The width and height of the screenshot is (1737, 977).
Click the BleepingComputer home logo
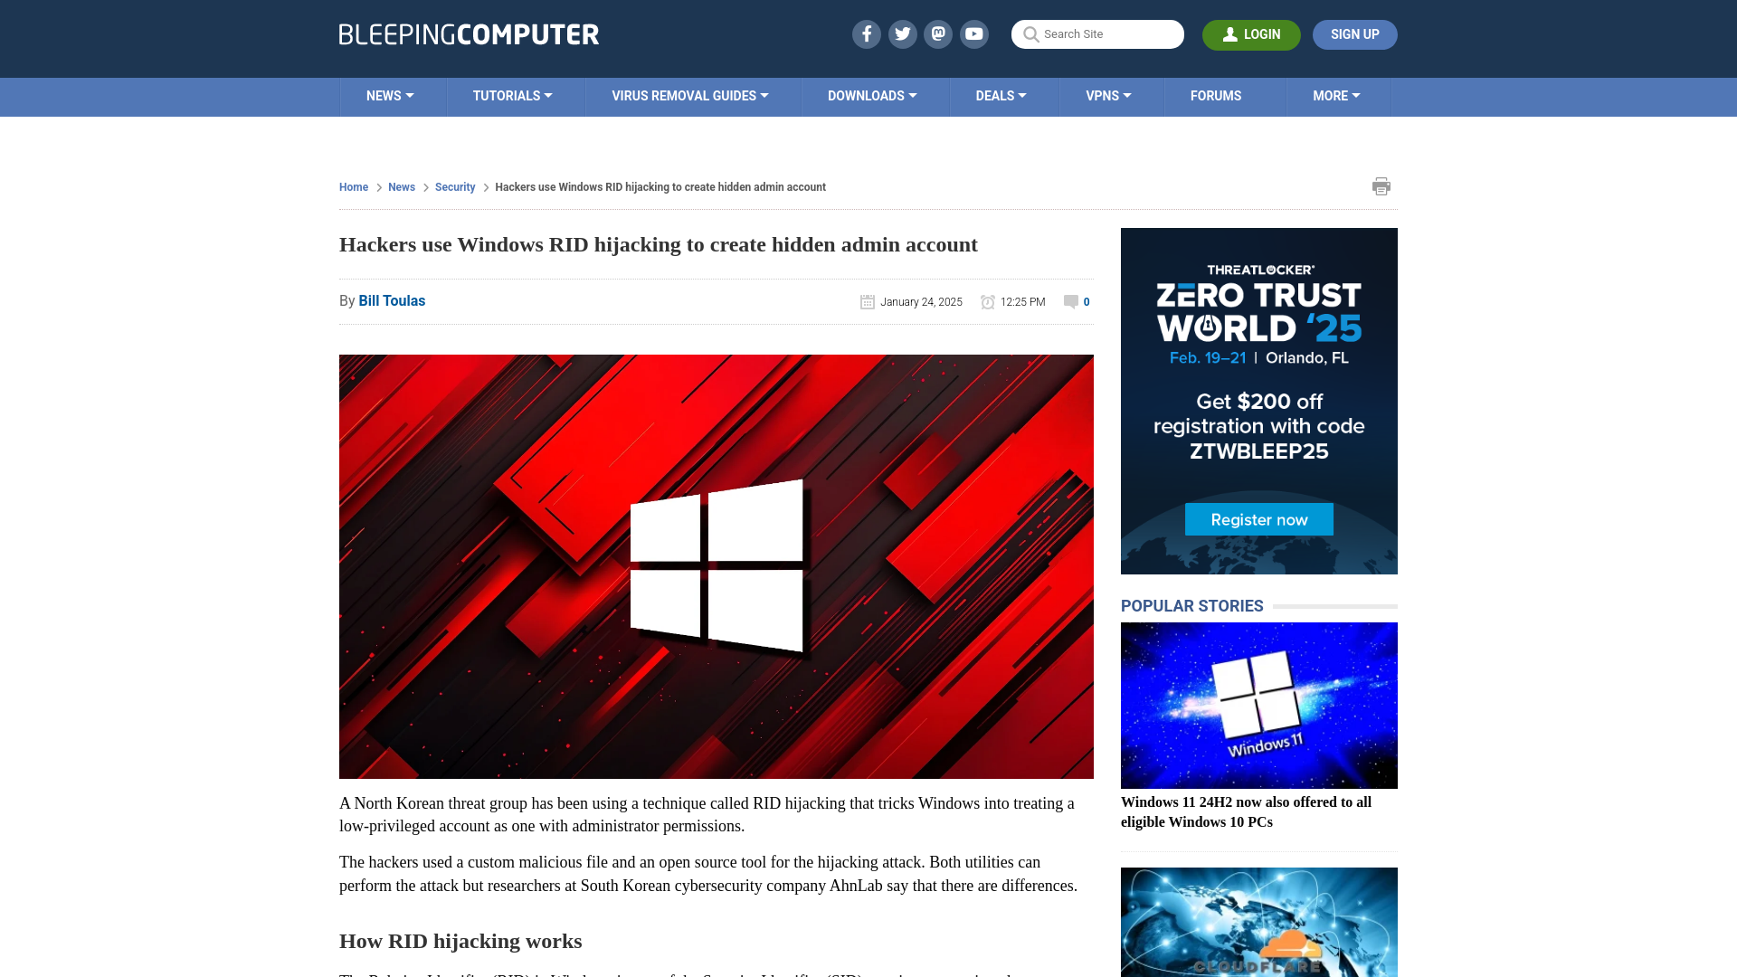[x=469, y=33]
